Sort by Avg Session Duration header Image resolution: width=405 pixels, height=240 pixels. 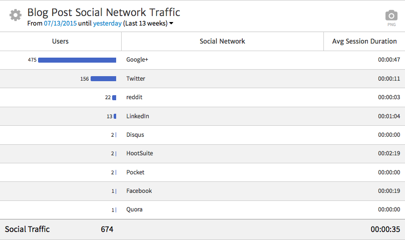[364, 41]
